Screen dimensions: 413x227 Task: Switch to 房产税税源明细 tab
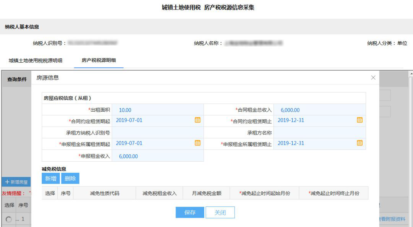pos(99,60)
